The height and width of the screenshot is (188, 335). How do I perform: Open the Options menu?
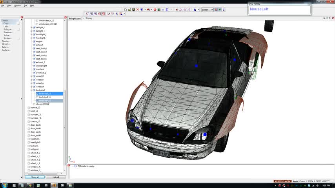coord(18,5)
